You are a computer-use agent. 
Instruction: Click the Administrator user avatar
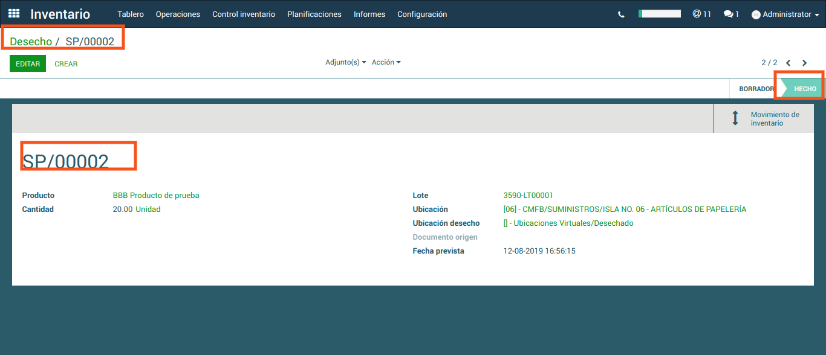tap(756, 14)
